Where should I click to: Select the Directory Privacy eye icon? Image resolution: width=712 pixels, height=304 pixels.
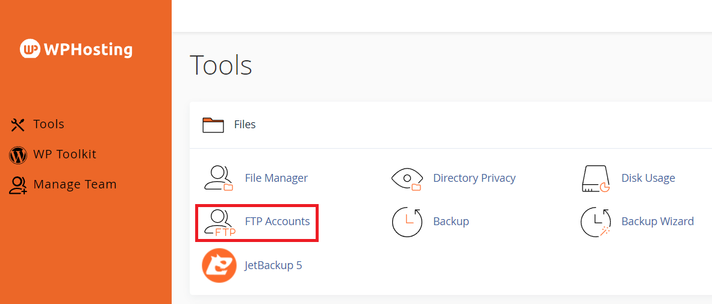[407, 179]
